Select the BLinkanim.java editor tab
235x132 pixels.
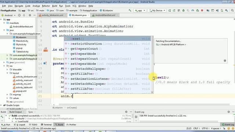[x=79, y=15]
